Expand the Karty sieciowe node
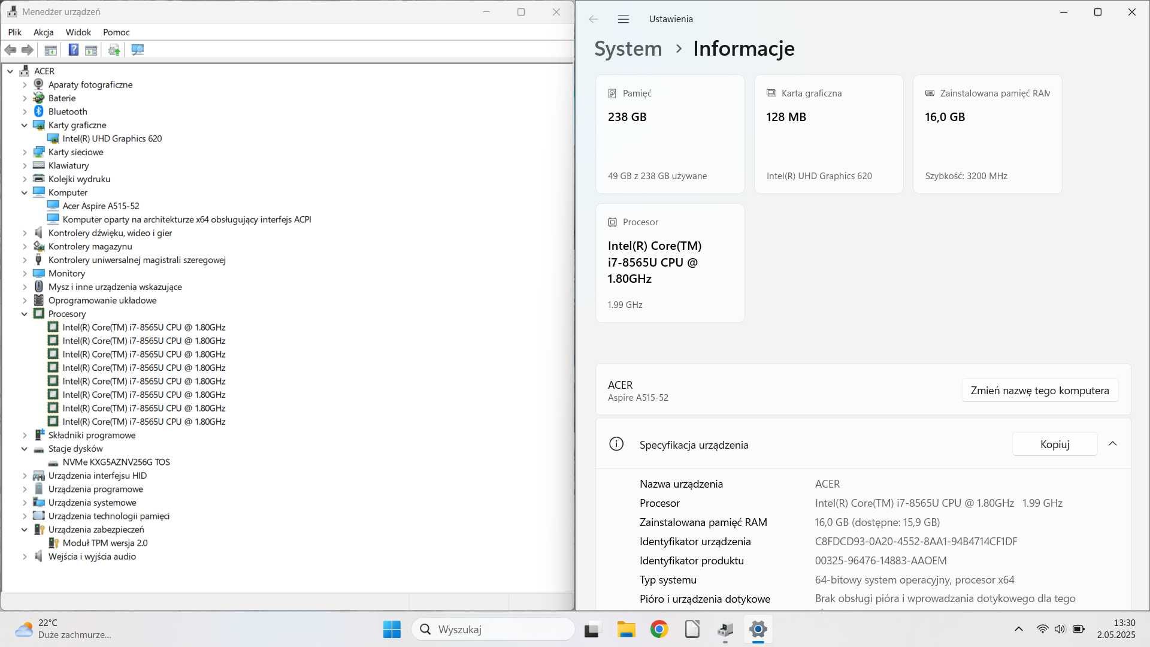1150x647 pixels. (25, 152)
